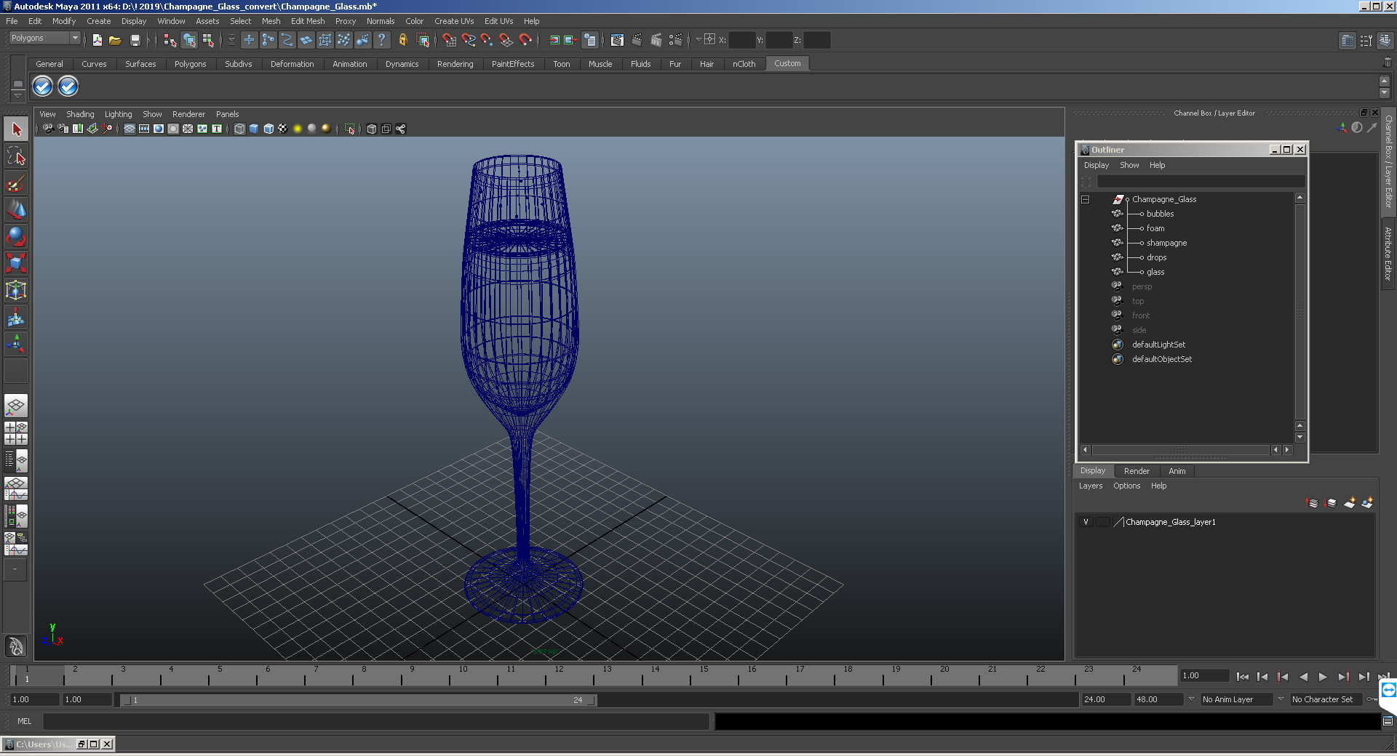Create a new scene from toolbar
This screenshot has height=756, width=1397.
[97, 40]
